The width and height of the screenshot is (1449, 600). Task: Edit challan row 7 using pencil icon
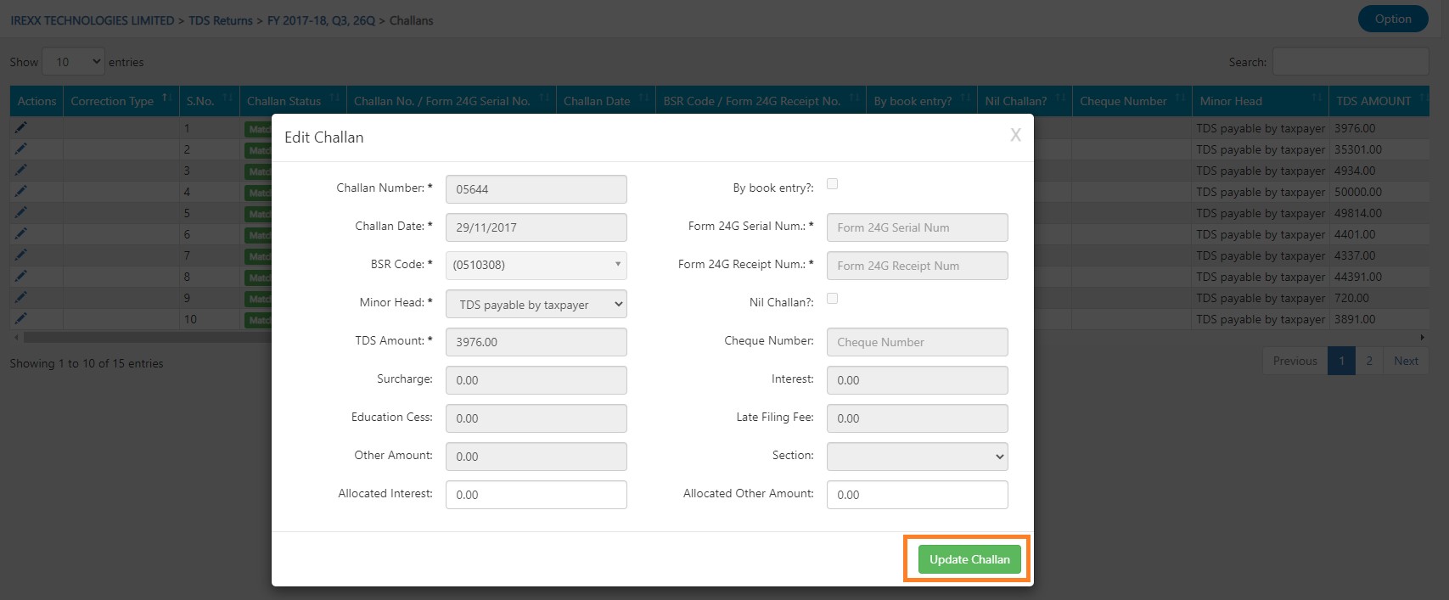pos(20,255)
